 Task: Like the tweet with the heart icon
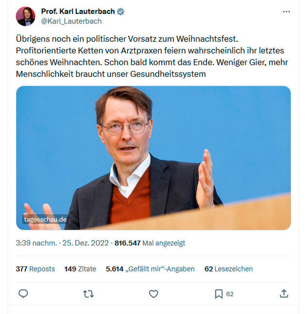pos(153,294)
